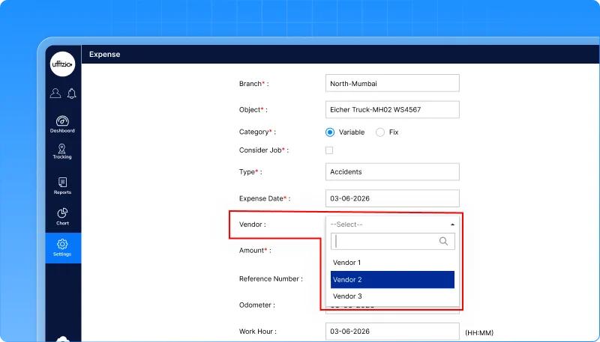
Task: Open the notifications bell
Action: pos(71,94)
